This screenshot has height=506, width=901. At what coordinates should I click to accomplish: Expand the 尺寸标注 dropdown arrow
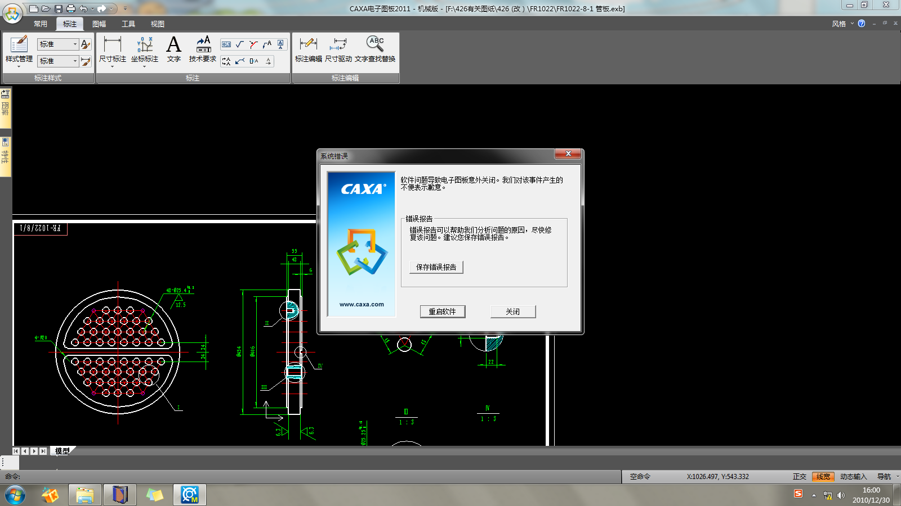point(113,67)
